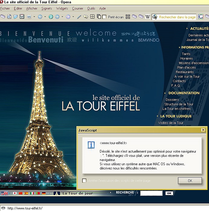
Task: Click the green circular reload icon
Action: [x=51, y=17]
